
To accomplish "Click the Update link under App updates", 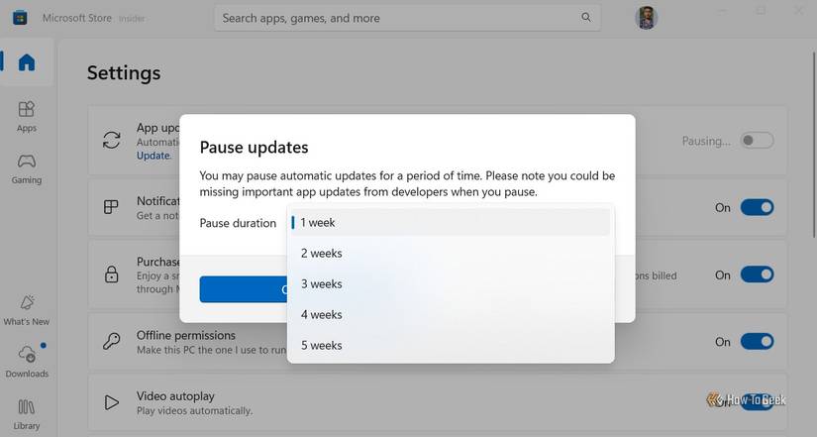I will coord(153,156).
